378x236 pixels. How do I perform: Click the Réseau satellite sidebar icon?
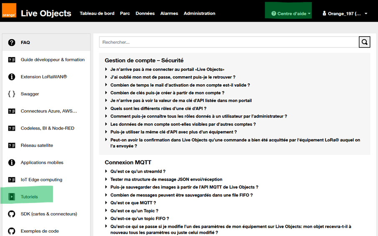point(12,146)
